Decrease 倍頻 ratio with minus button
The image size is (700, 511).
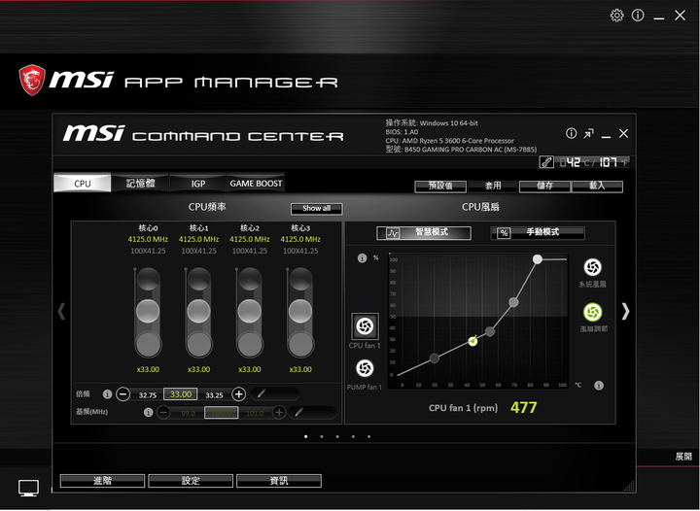pos(123,394)
